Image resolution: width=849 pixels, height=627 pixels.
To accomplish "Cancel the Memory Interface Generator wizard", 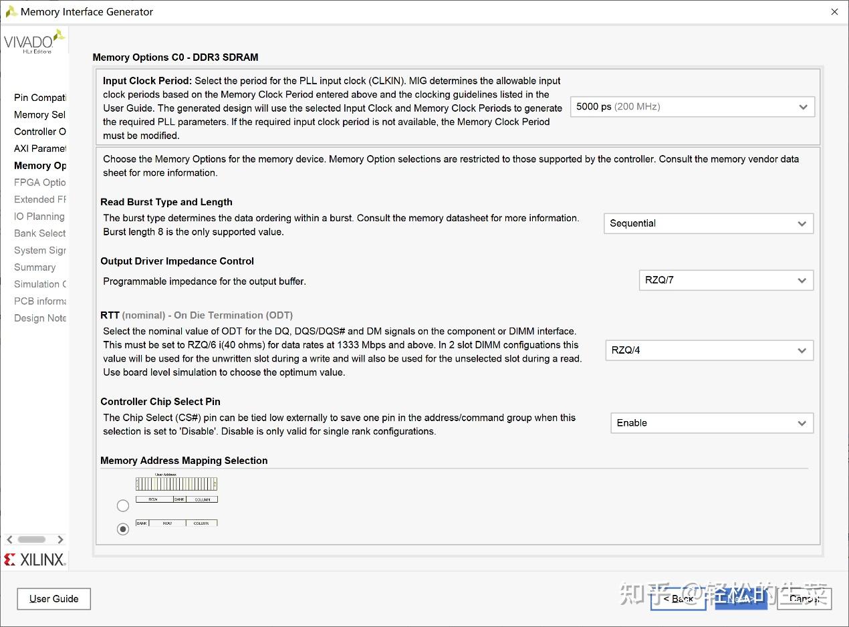I will click(804, 599).
